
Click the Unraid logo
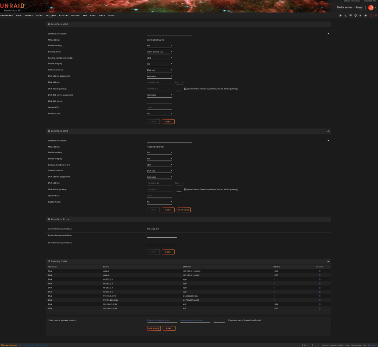13,6
